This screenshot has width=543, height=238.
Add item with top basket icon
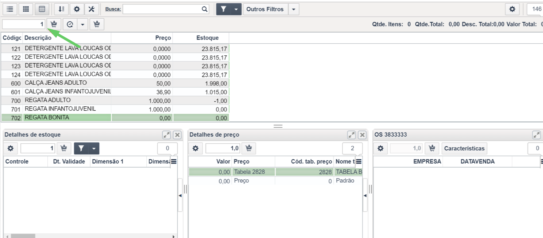[x=54, y=25]
